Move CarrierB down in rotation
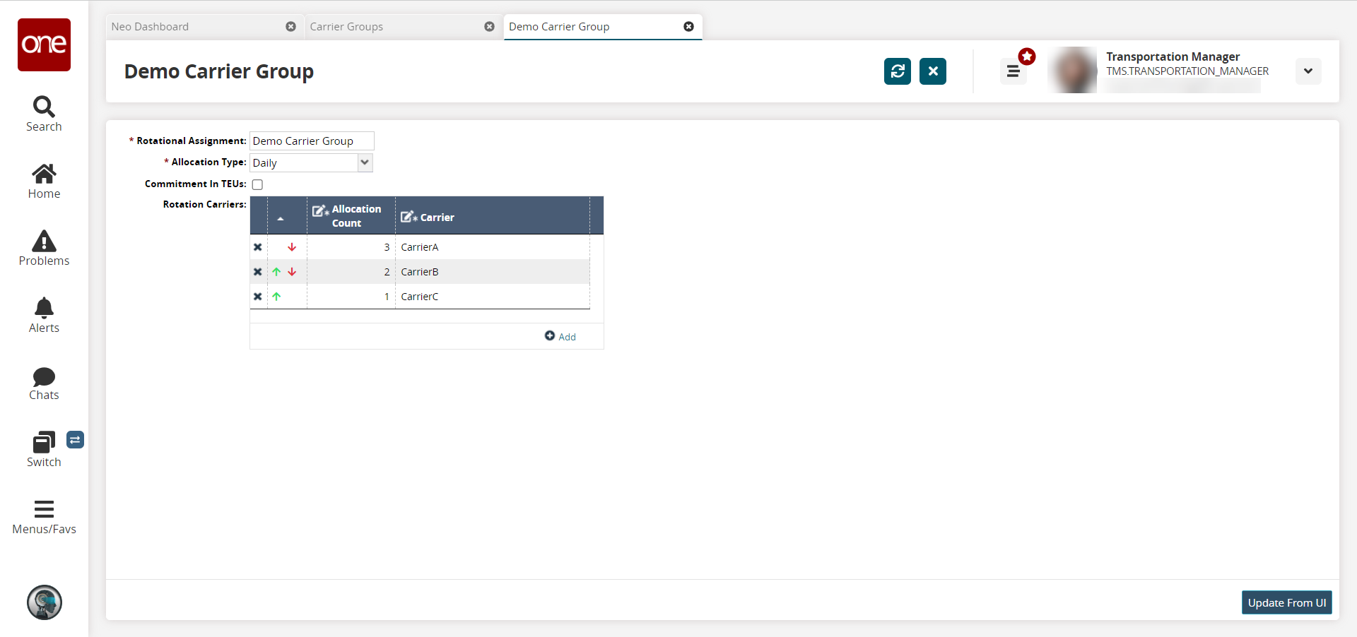The image size is (1357, 637). tap(292, 272)
